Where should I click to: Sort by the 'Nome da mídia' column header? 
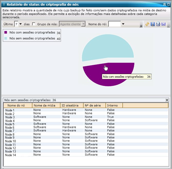coord(46,105)
